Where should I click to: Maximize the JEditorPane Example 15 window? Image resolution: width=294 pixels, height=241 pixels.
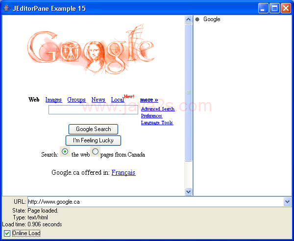tap(275, 8)
